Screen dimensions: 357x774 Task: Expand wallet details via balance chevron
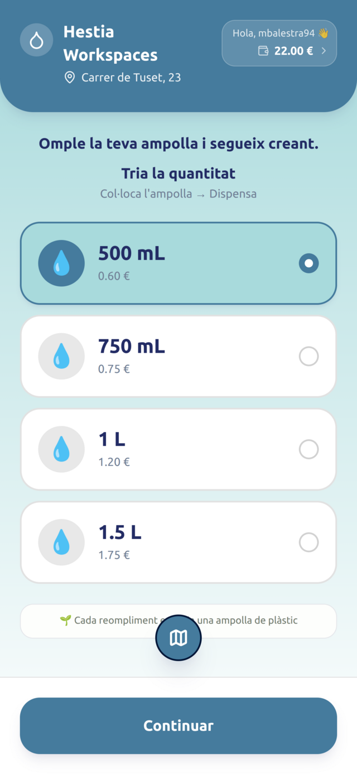[x=324, y=51]
